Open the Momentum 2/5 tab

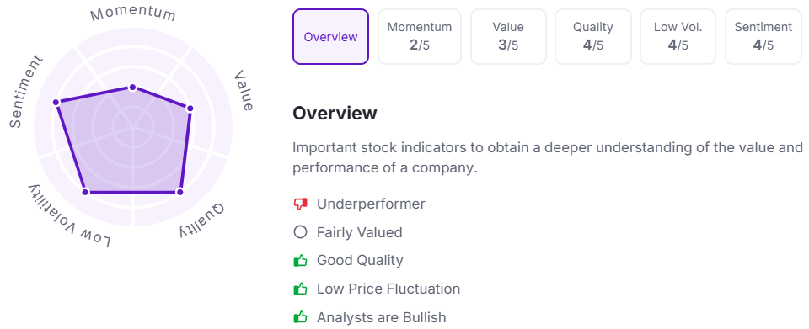(420, 36)
